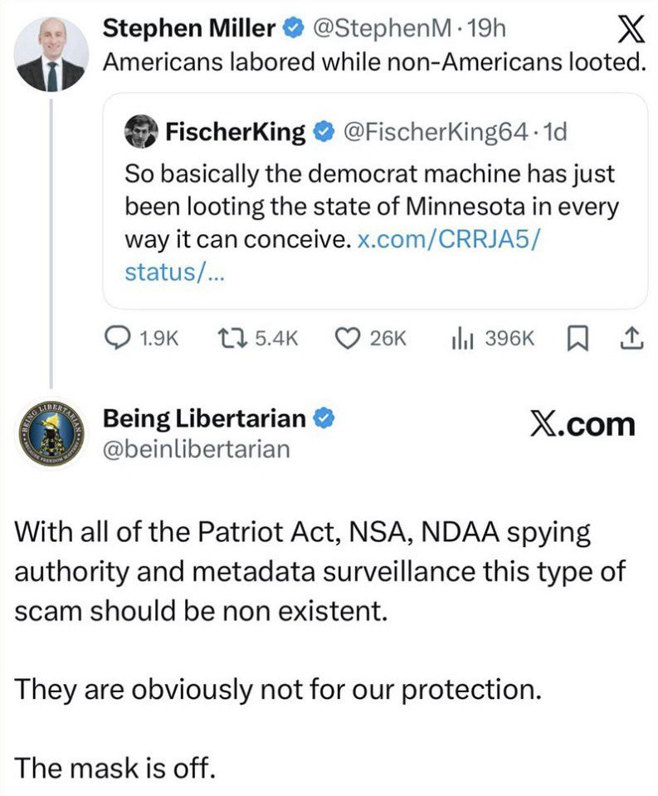Click the share upload icon
Viewport: 658px width, 796px height.
tap(631, 339)
